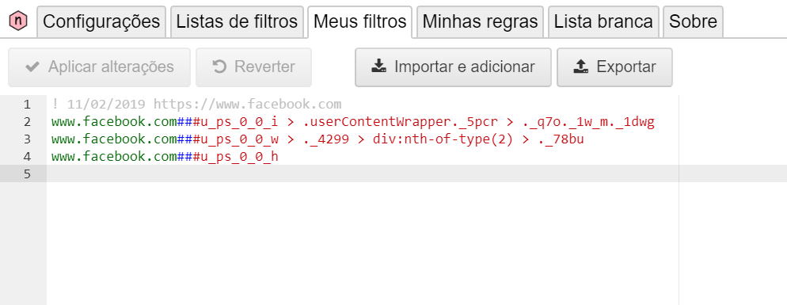Click the checkmark icon in Aplicar alterações

(32, 67)
